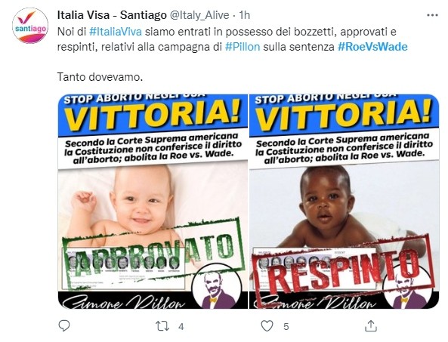
Task: Open the #ItaliaViva hashtag link
Action: tap(116, 32)
